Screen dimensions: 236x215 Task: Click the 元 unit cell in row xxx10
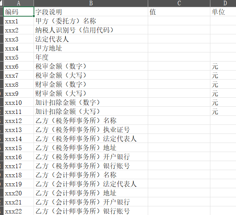click(x=223, y=102)
